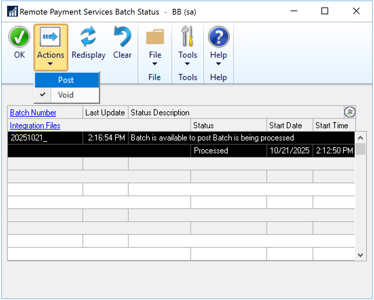Click the scrollbar down arrow
Viewport: 374px width, 300px height.
tap(360, 255)
